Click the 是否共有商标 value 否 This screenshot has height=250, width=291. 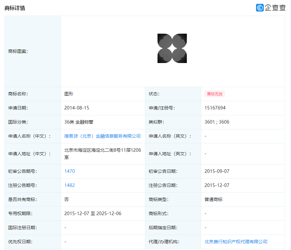click(x=66, y=199)
